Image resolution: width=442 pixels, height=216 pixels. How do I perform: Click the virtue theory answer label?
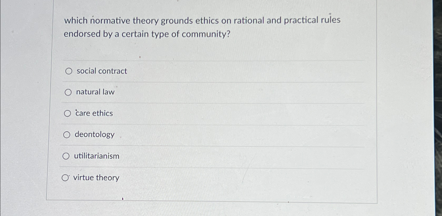click(96, 177)
